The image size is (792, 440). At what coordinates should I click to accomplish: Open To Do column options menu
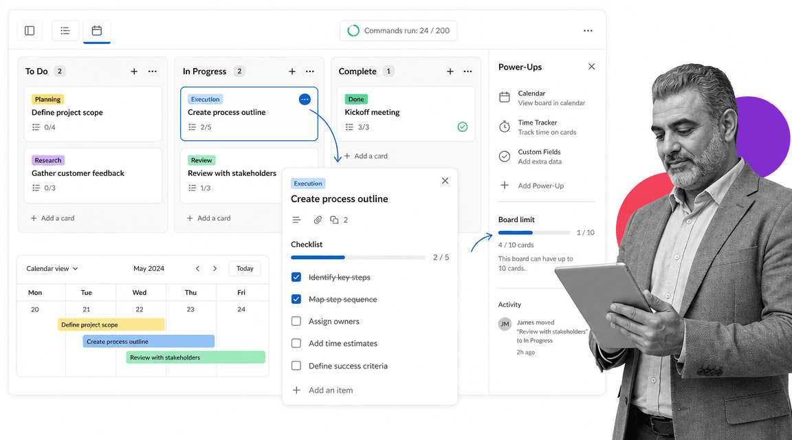(153, 71)
